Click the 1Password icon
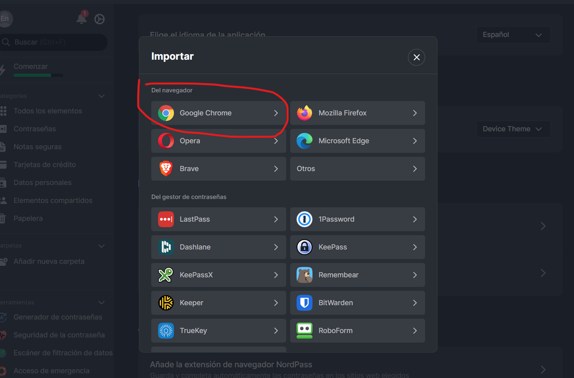 (305, 219)
